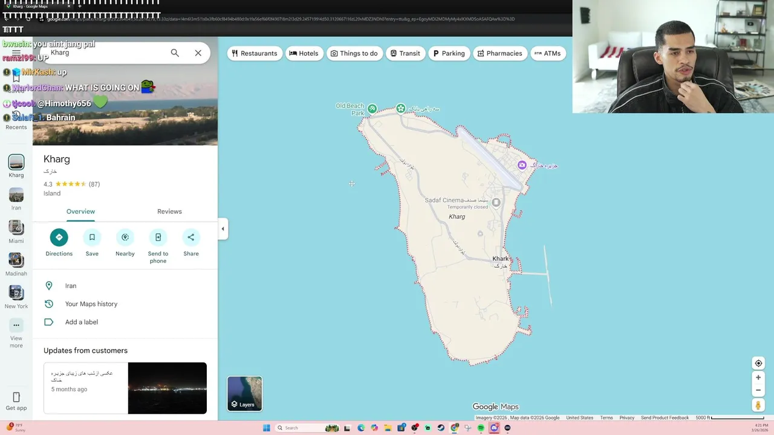Image resolution: width=774 pixels, height=435 pixels.
Task: Open the weather widget showing Sunny
Action: pyautogui.click(x=16, y=427)
